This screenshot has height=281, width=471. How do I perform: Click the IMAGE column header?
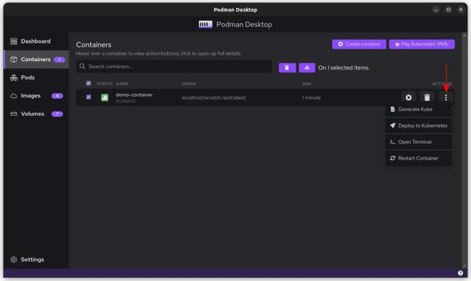tap(189, 84)
